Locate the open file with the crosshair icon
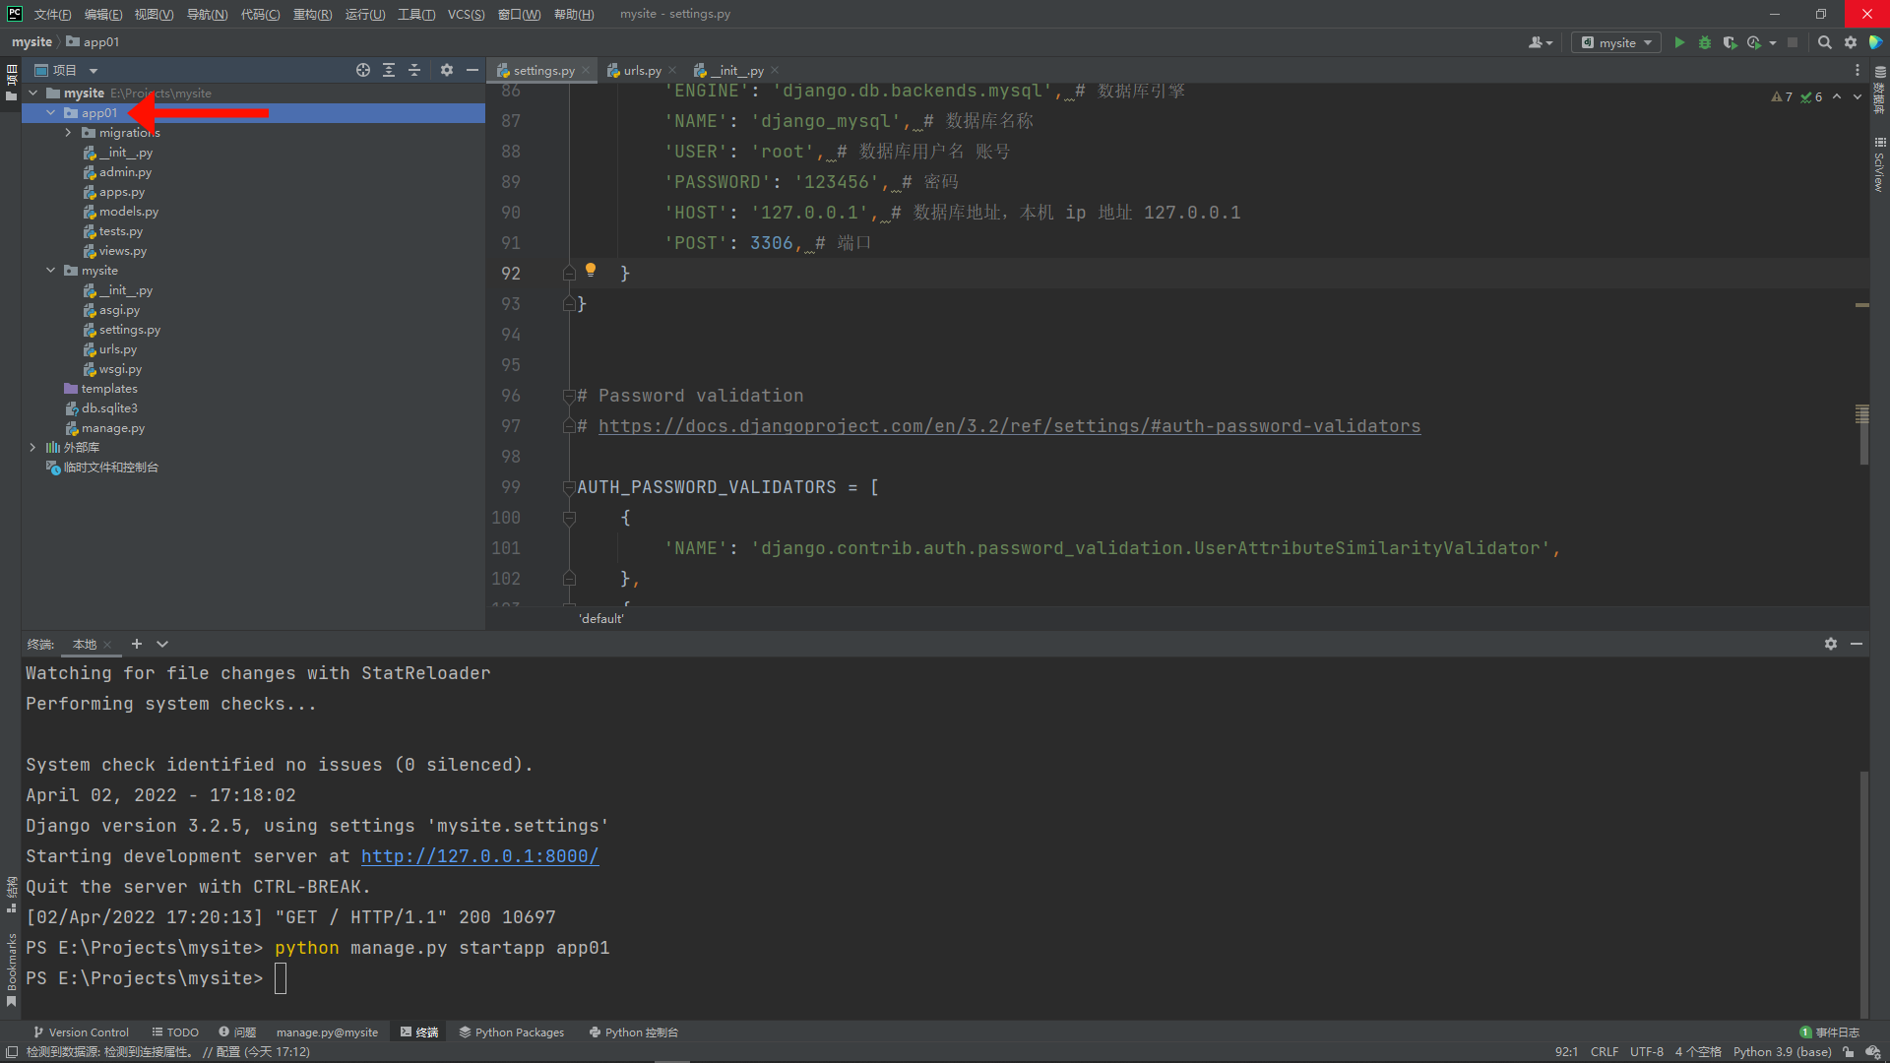Screen dimensions: 1890x1063 point(363,70)
